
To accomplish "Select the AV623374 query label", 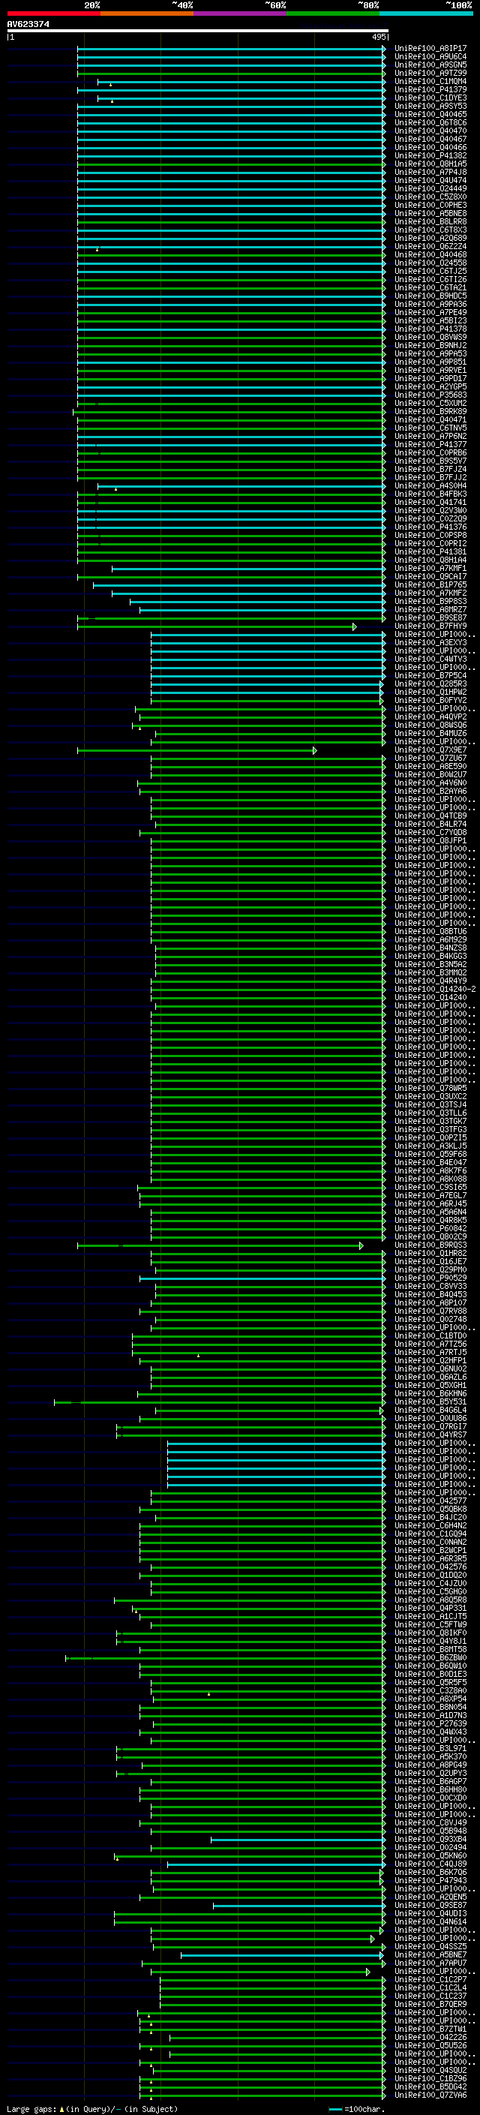I will pyautogui.click(x=28, y=25).
